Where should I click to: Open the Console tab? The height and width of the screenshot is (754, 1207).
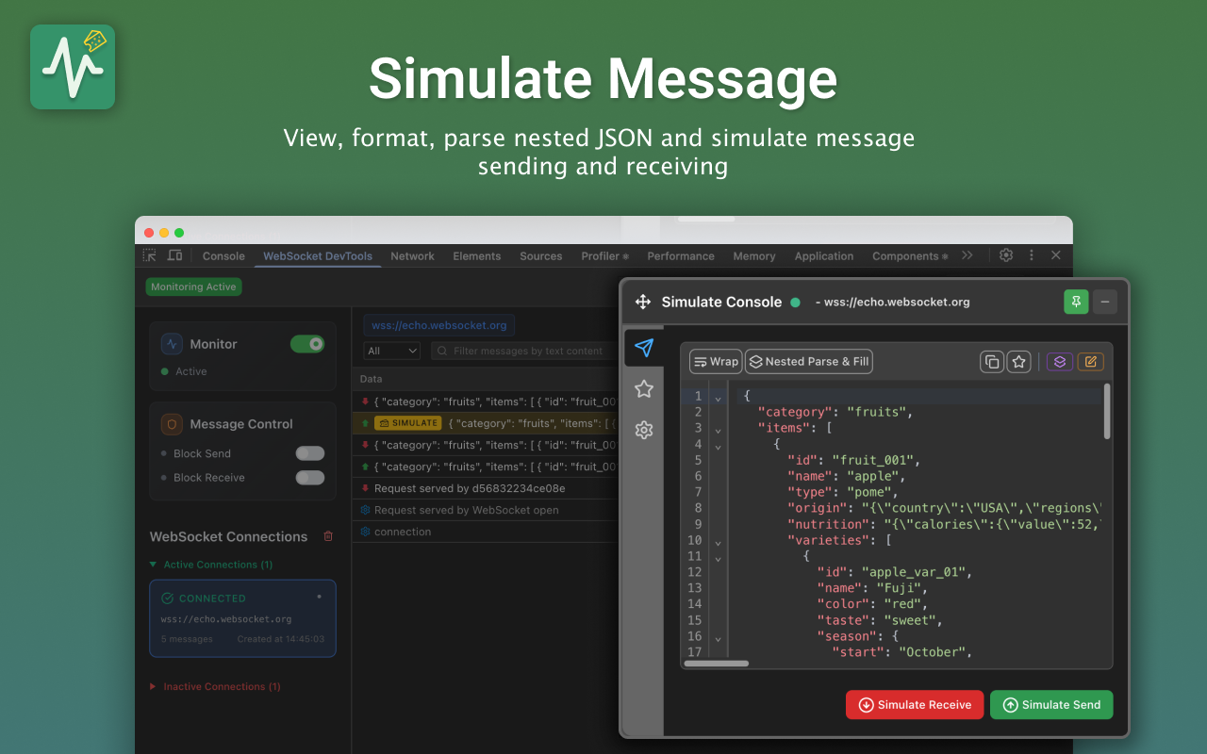coord(223,255)
